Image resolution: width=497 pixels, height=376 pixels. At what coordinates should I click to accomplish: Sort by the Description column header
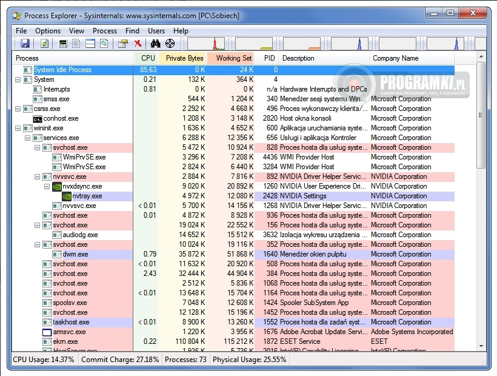coord(324,58)
